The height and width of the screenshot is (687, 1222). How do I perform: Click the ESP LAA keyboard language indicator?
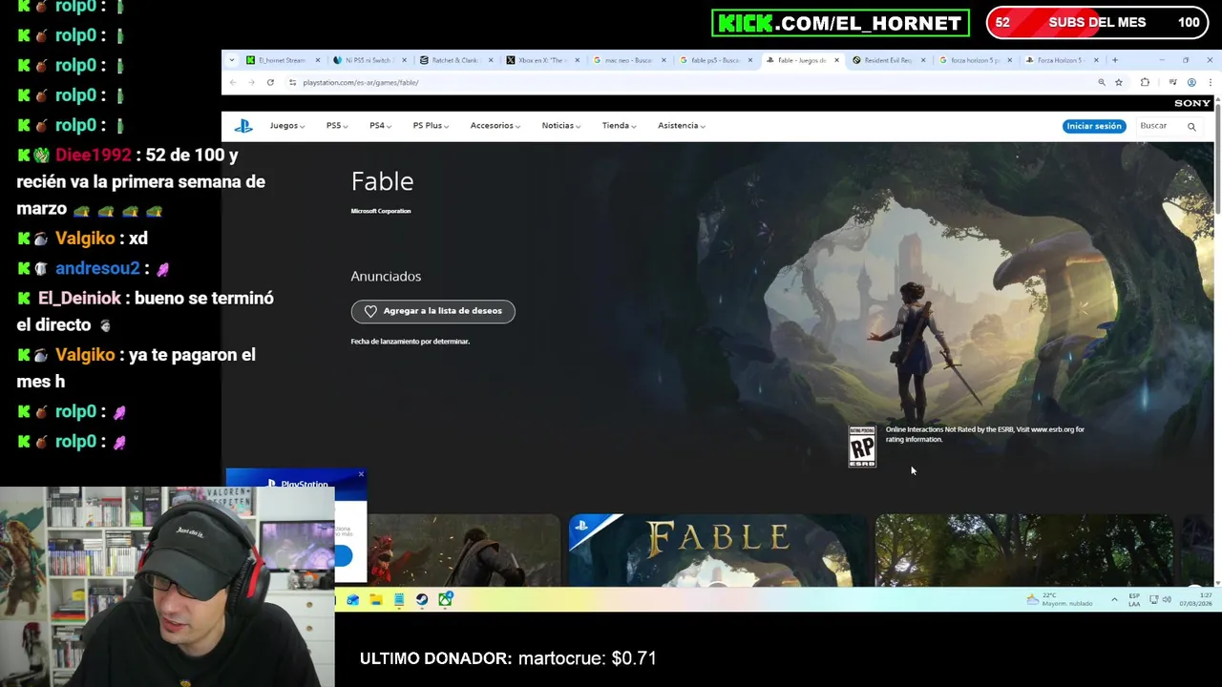[1134, 599]
